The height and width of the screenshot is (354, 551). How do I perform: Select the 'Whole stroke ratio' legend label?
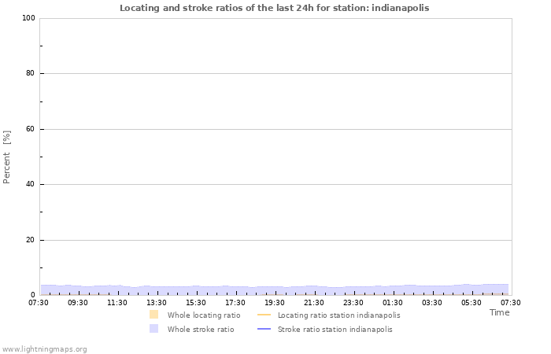click(x=201, y=330)
